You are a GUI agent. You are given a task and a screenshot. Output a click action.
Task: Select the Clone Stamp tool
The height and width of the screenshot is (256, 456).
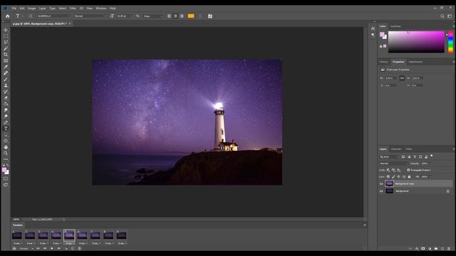click(x=6, y=85)
